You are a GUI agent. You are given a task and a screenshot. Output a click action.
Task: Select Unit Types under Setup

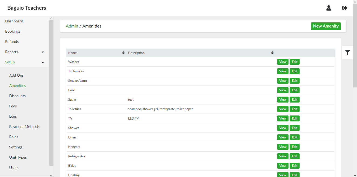coord(18,157)
